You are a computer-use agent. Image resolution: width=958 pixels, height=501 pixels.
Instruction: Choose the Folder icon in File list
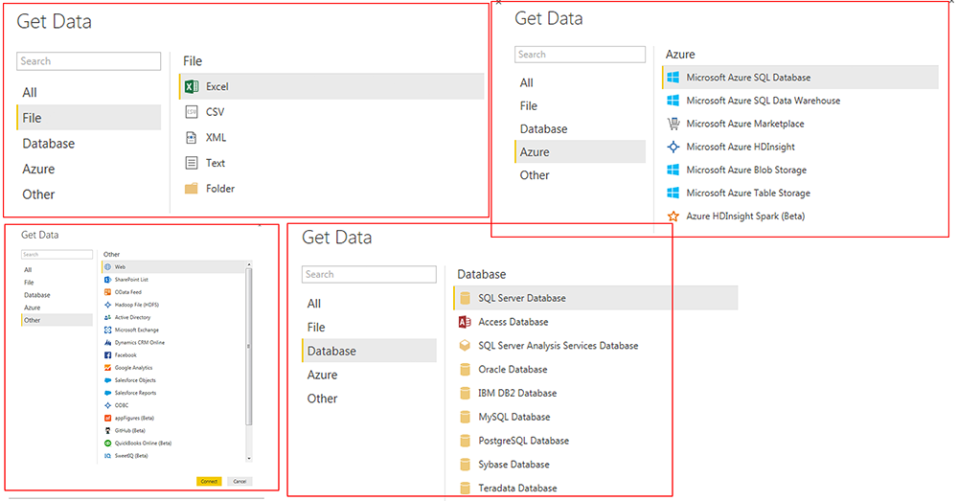(x=192, y=188)
